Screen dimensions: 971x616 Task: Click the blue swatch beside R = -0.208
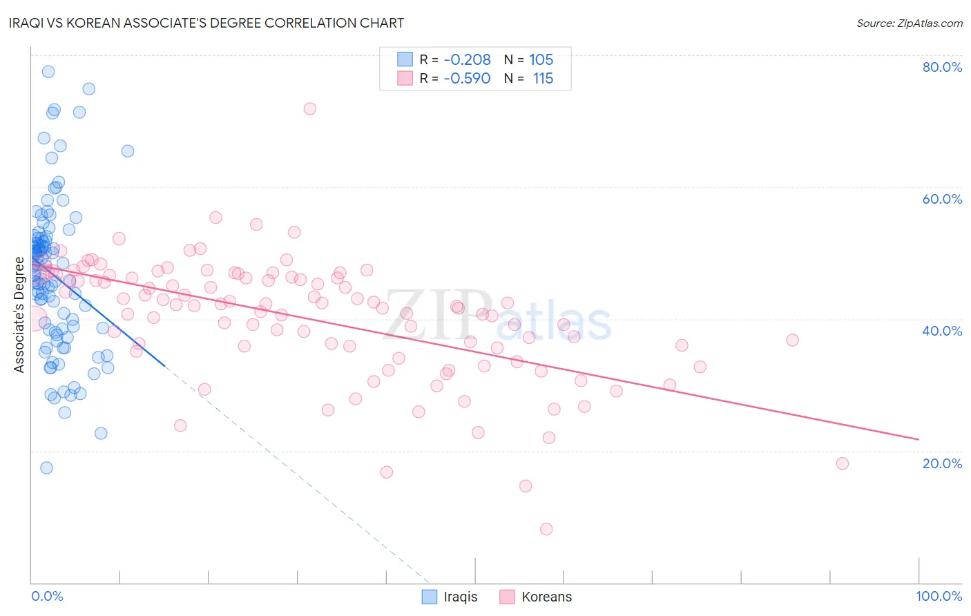(x=405, y=59)
